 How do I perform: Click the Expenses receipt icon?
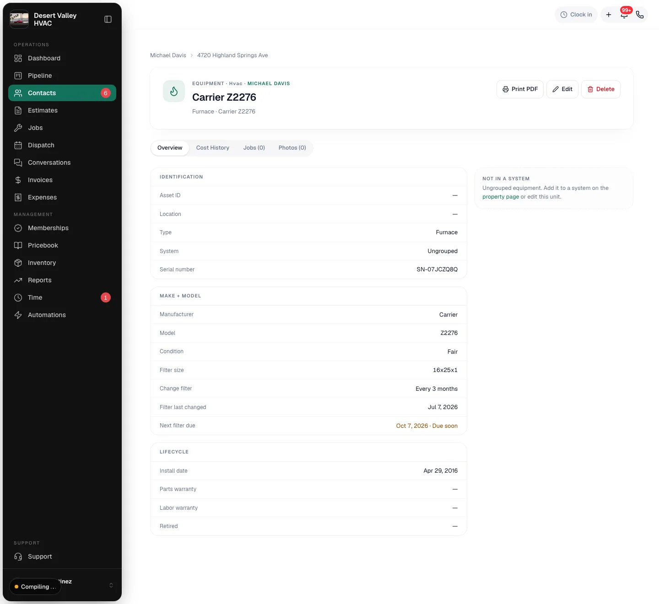[18, 197]
